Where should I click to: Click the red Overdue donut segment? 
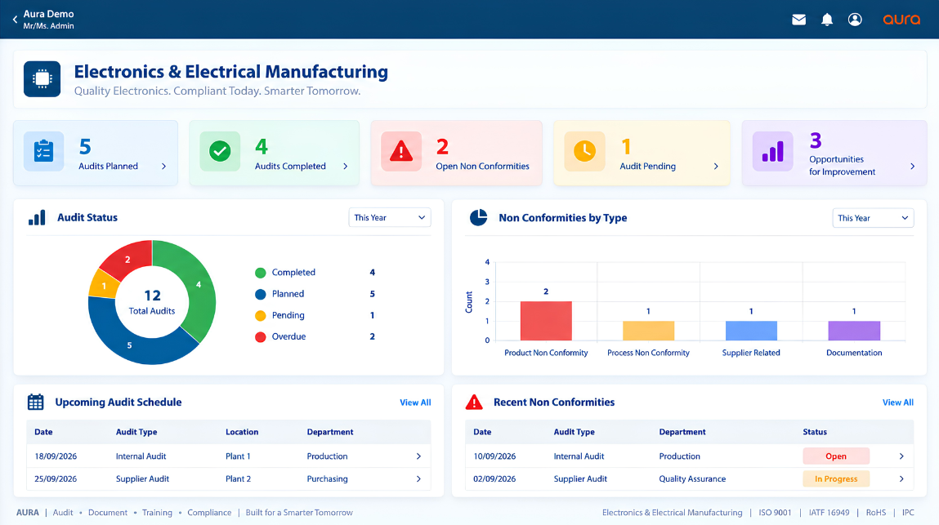[127, 260]
